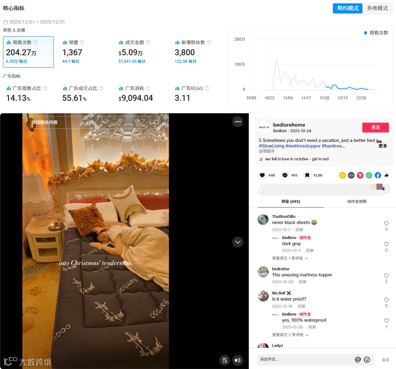Expand 查看其它 1 条评论 replies
This screenshot has width=396, height=369.
290,258
